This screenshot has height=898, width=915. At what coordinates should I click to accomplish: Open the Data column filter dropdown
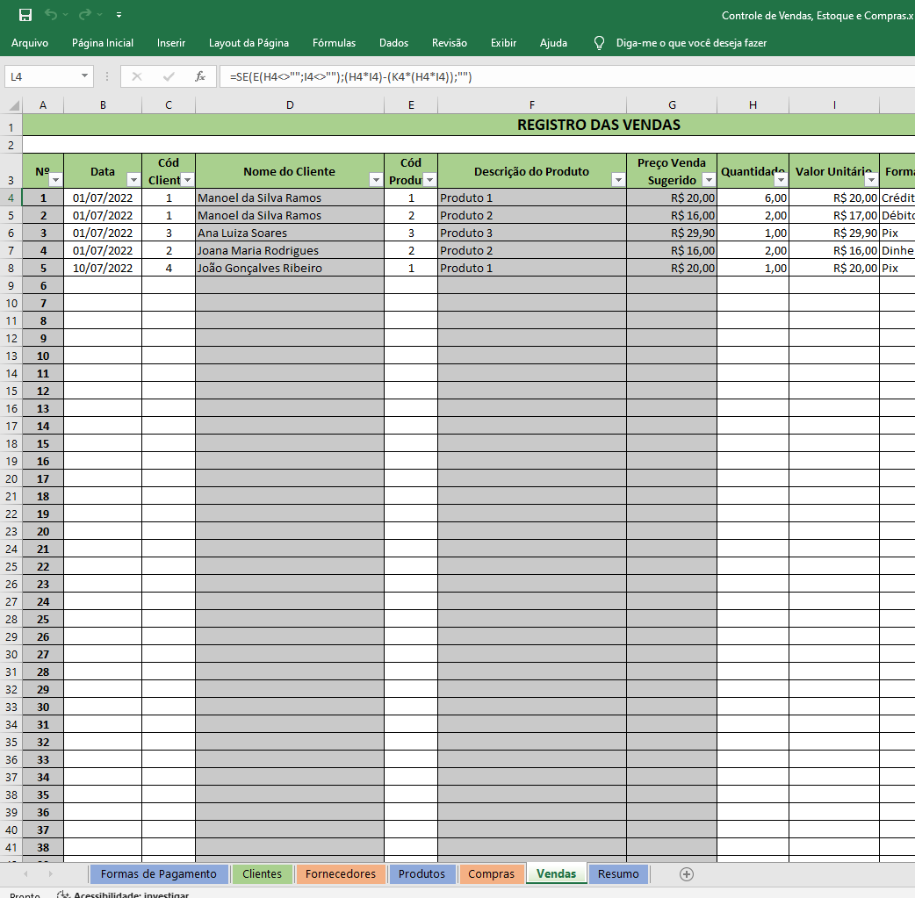[133, 180]
